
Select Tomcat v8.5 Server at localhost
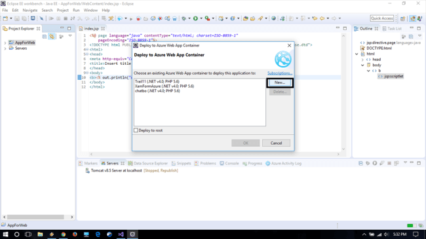116,170
